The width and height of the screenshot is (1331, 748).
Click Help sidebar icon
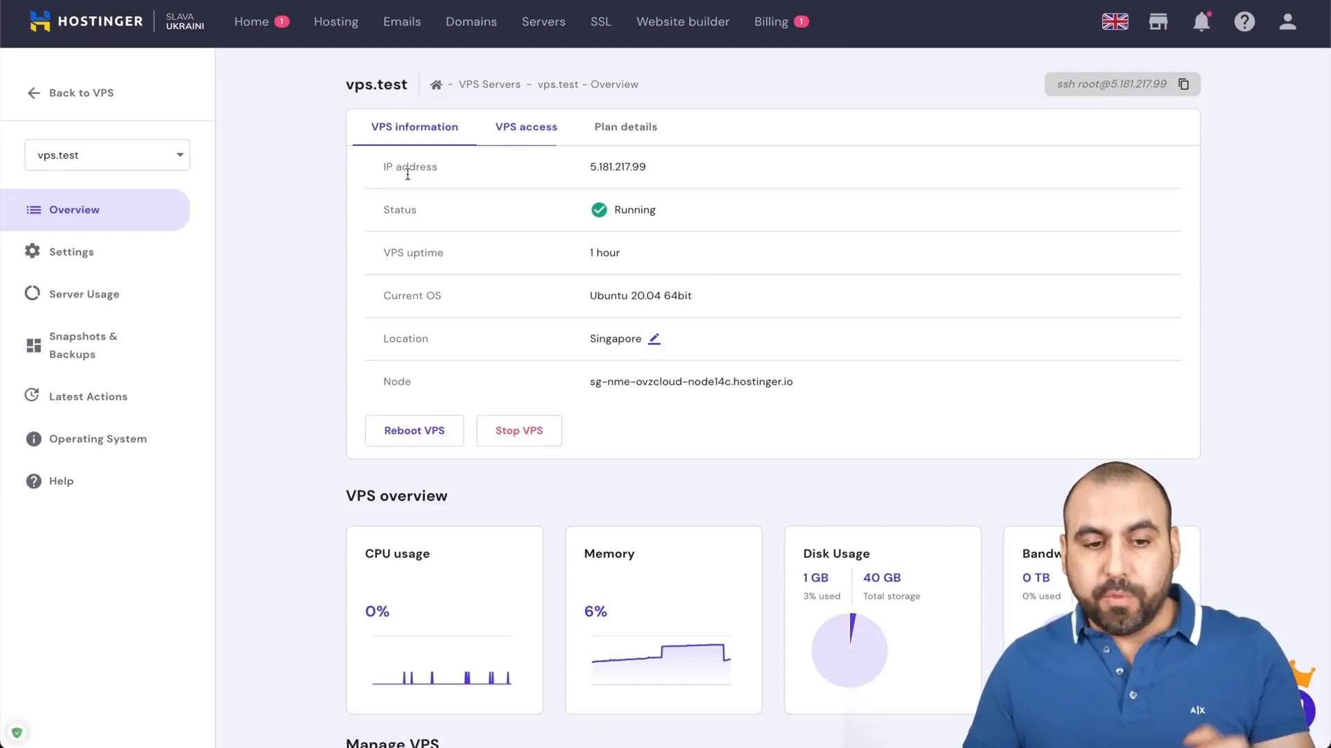pyautogui.click(x=33, y=481)
